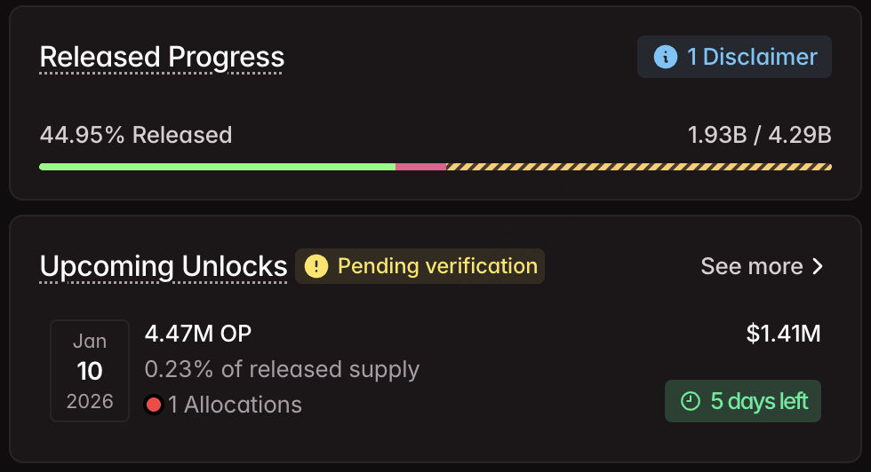This screenshot has height=472, width=871.
Task: Click the 1 Allocations label
Action: (x=235, y=405)
